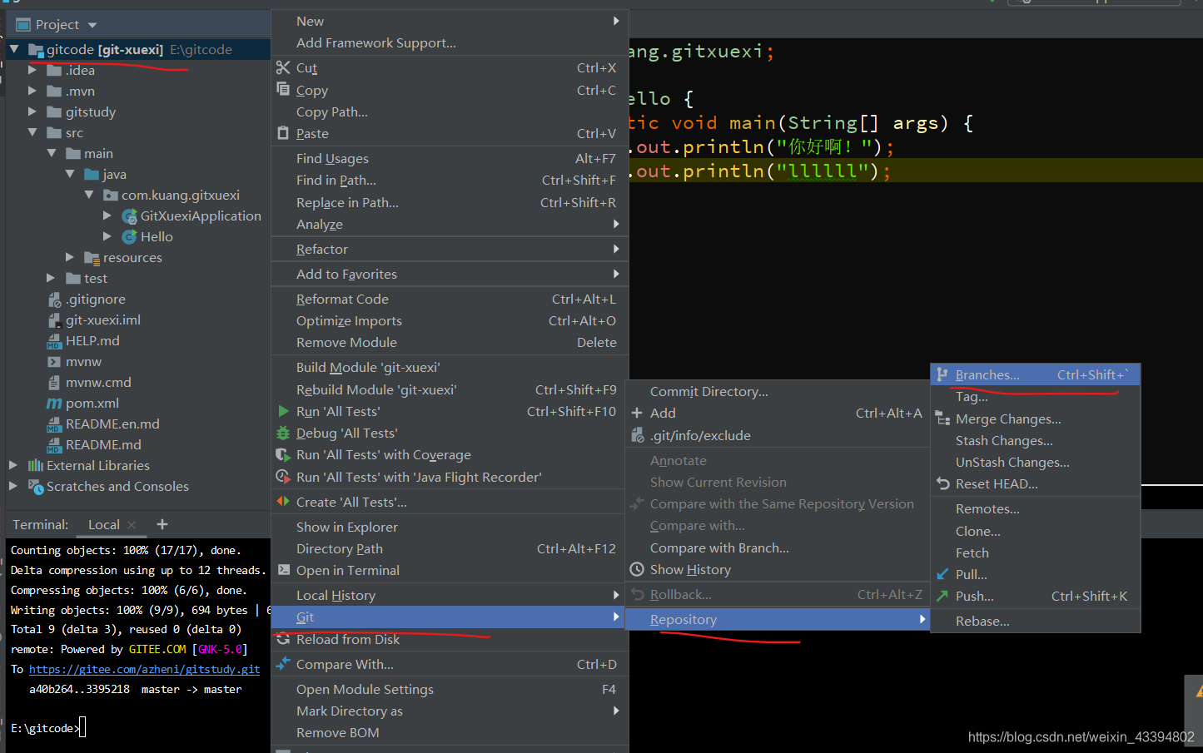Select HELP.md file in tree
The image size is (1203, 753).
[x=92, y=340]
